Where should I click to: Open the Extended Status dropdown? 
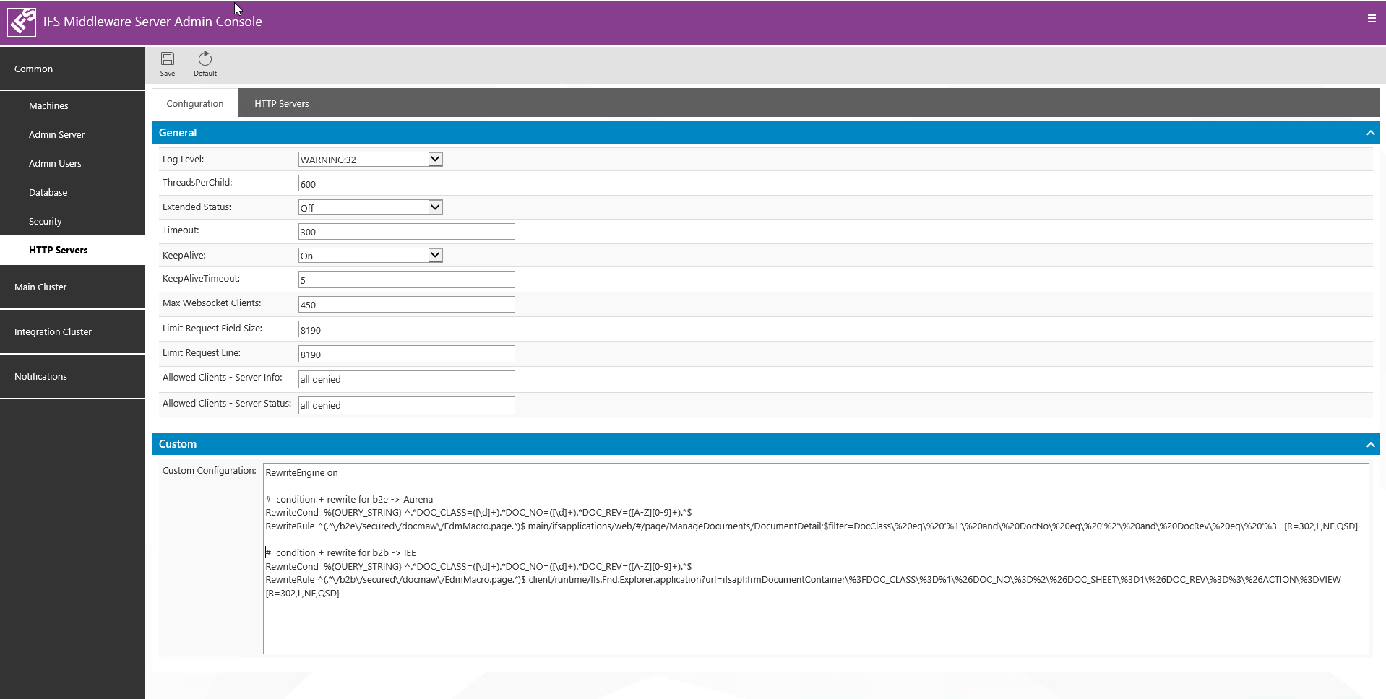370,207
